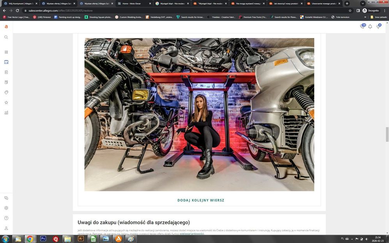Open the help question mark icon in the sidebar

pyautogui.click(x=6, y=218)
